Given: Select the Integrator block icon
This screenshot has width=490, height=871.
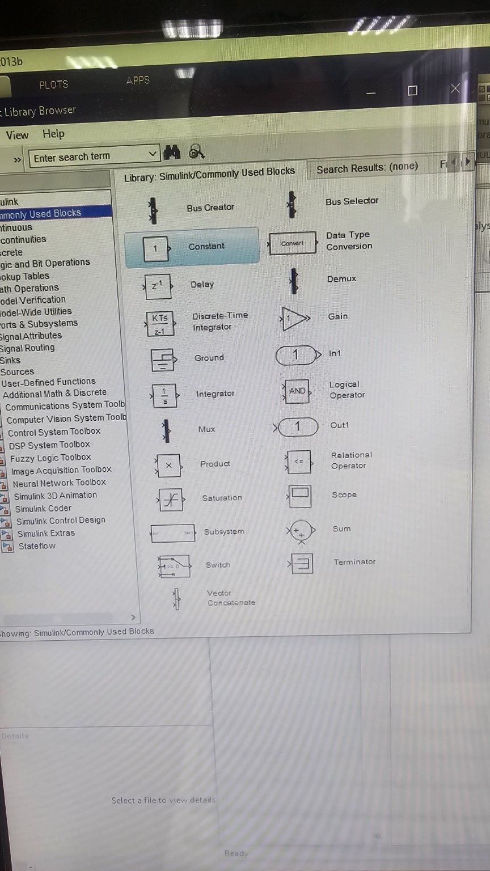Looking at the screenshot, I should click(x=164, y=395).
